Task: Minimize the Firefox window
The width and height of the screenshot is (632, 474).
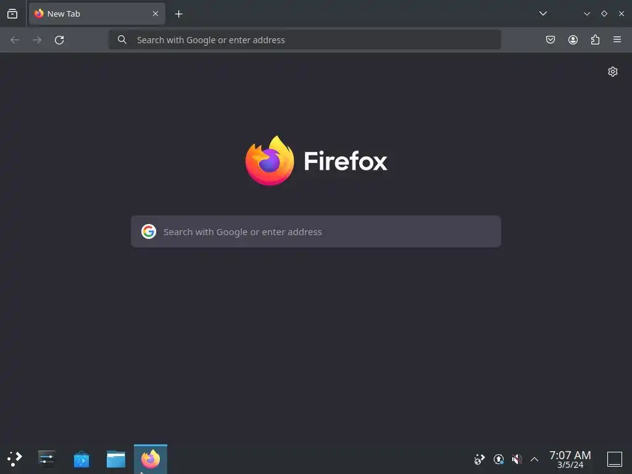Action: 587,14
